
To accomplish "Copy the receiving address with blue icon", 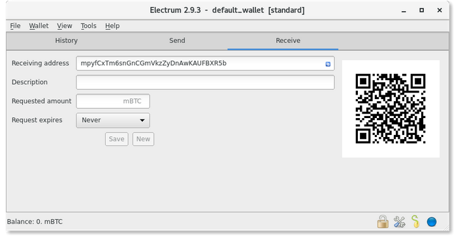I will click(328, 64).
